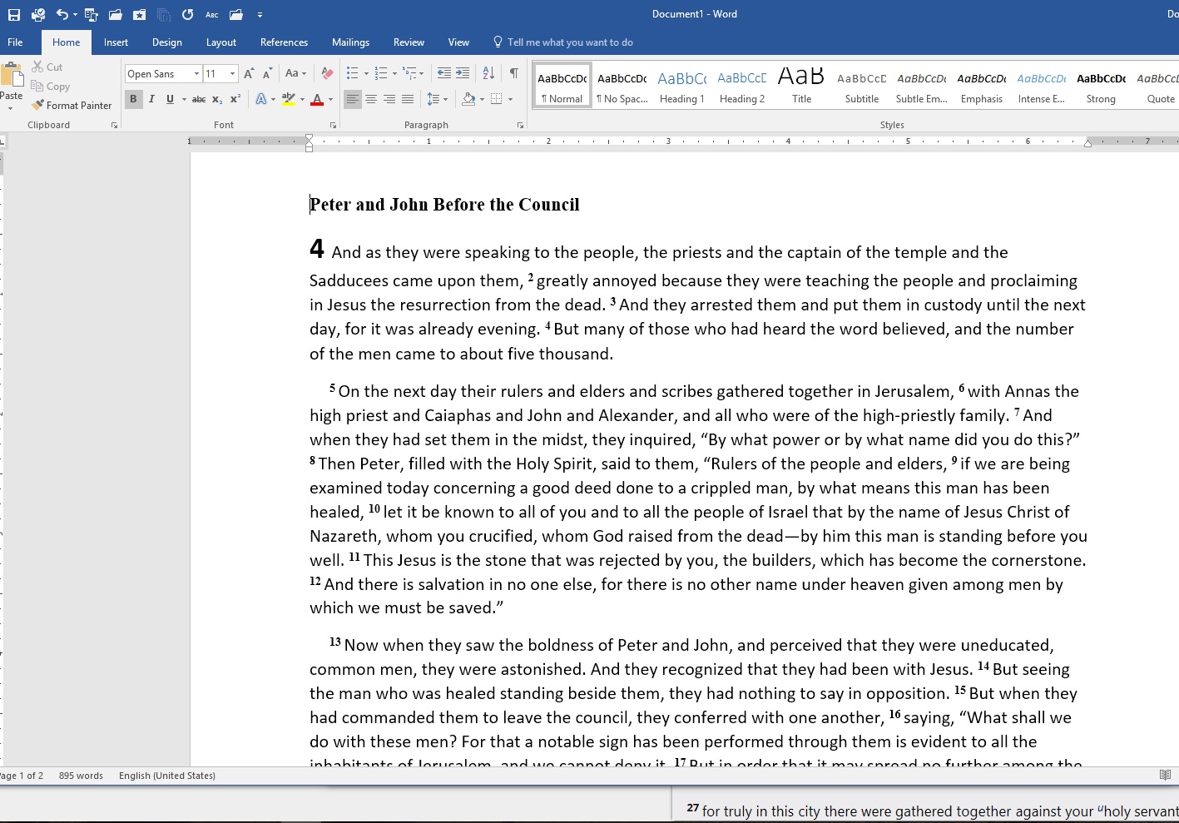Toggle Bold formatting
The width and height of the screenshot is (1179, 823).
[x=133, y=99]
